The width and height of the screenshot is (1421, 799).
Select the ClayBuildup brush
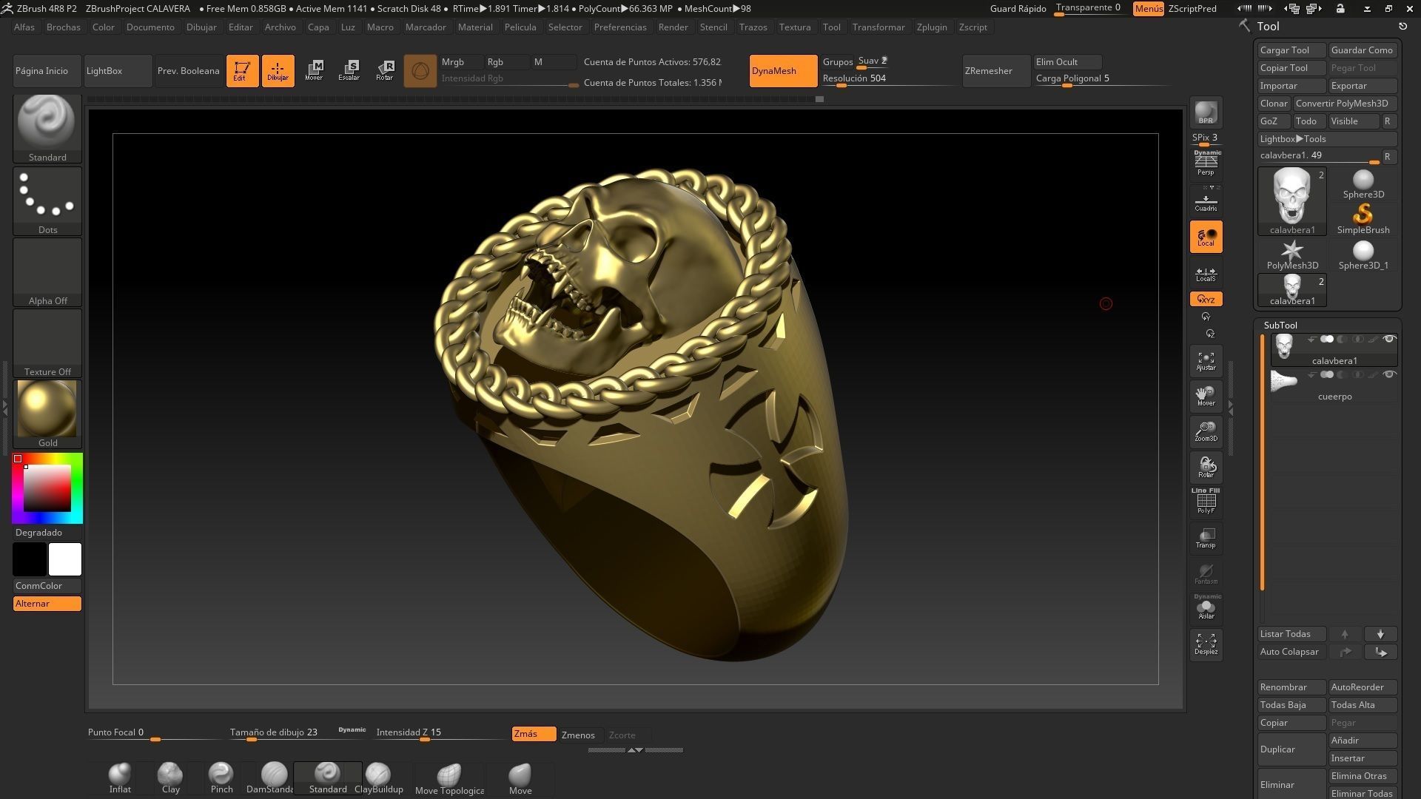tap(379, 778)
